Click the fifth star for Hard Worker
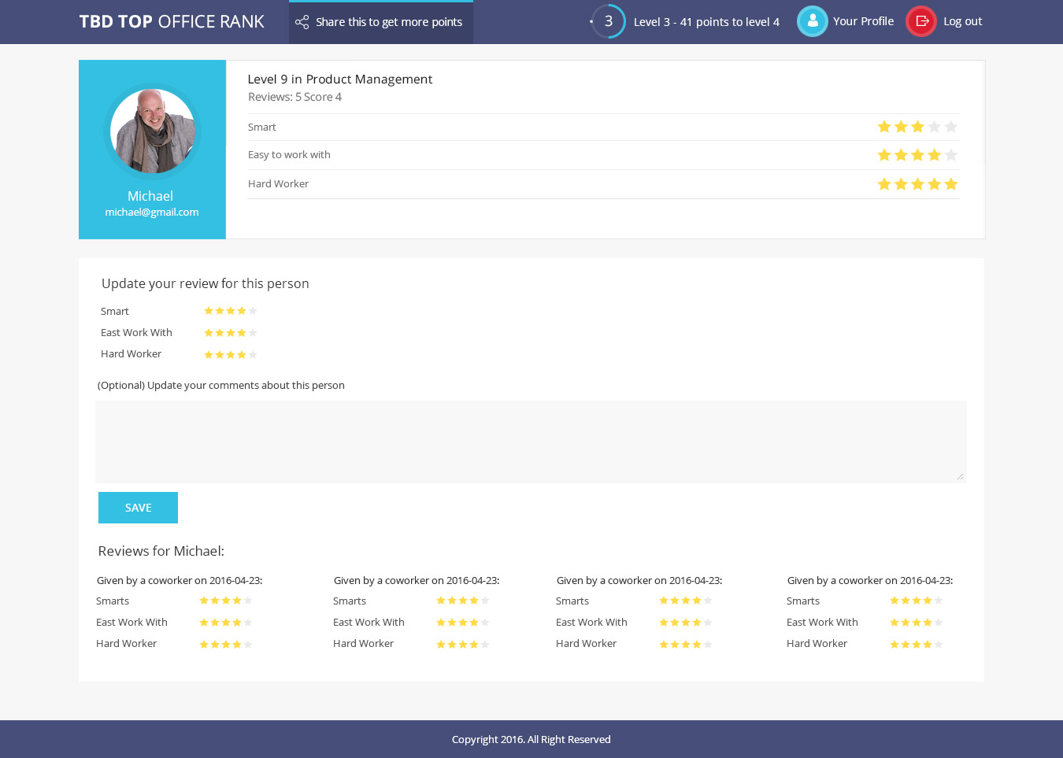This screenshot has width=1063, height=758. pos(951,183)
